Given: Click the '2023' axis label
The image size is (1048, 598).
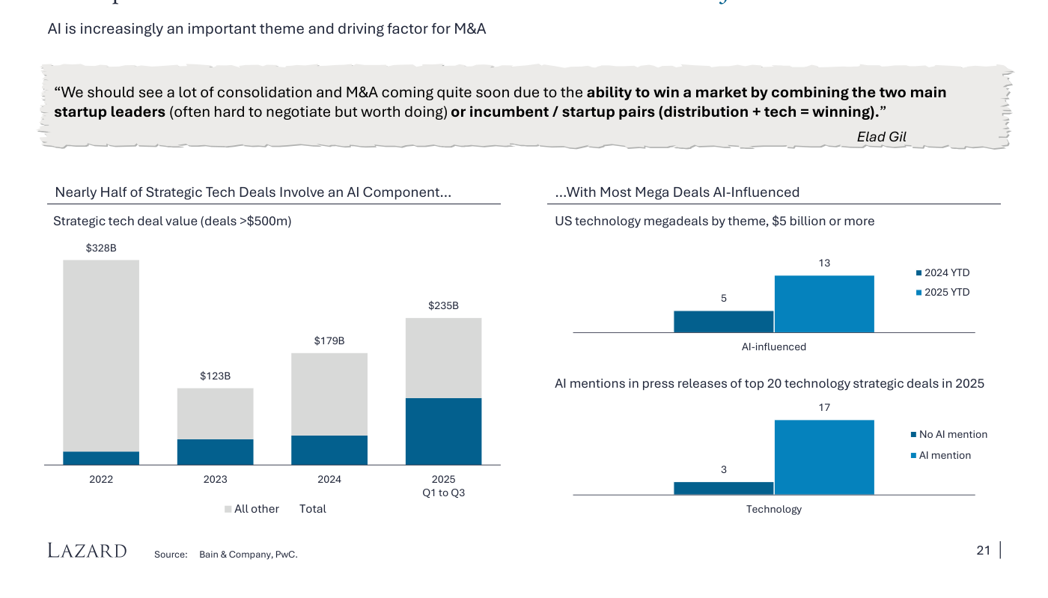Looking at the screenshot, I should 216,479.
